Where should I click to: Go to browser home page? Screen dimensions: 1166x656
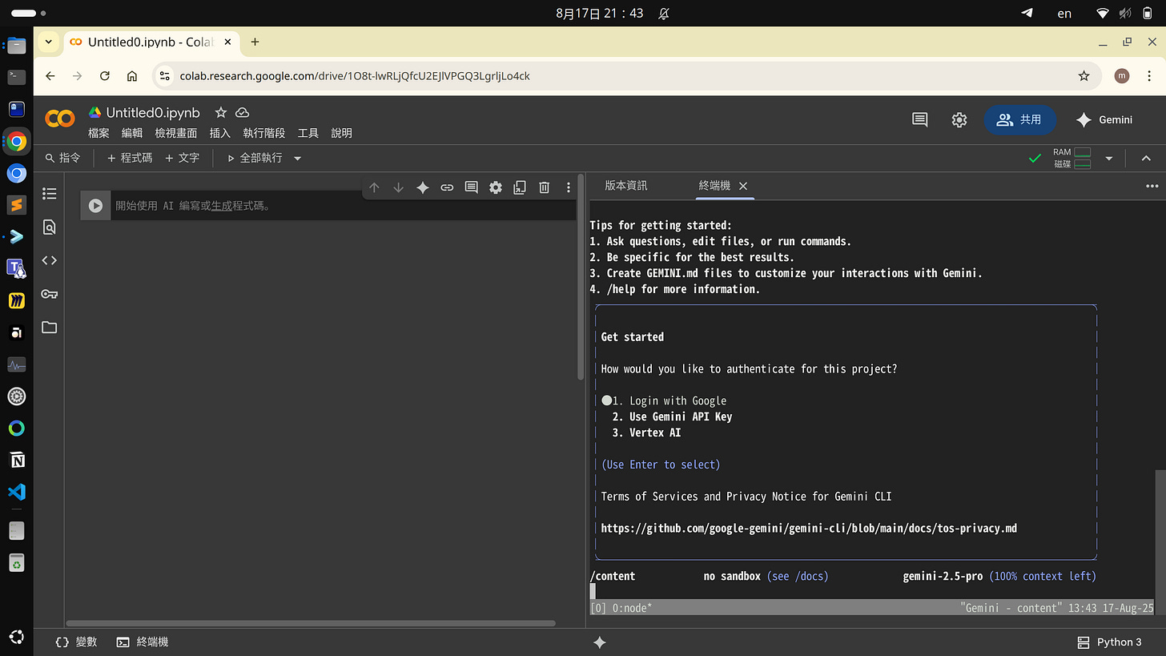point(132,76)
